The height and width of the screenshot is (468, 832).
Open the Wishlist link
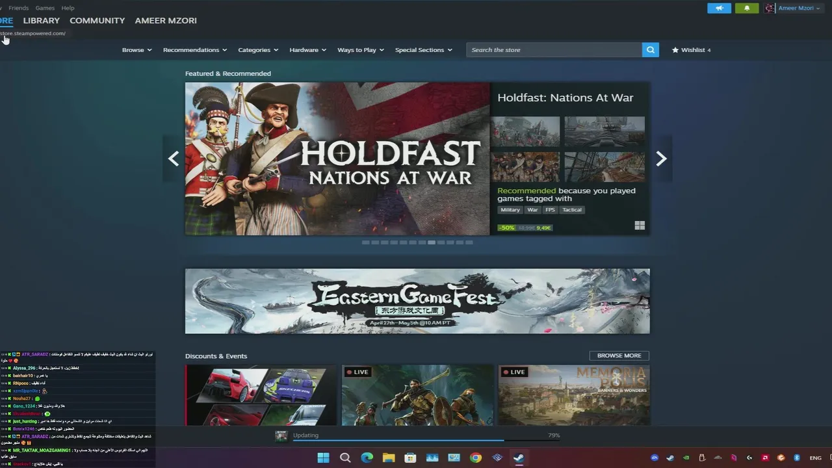click(x=691, y=50)
